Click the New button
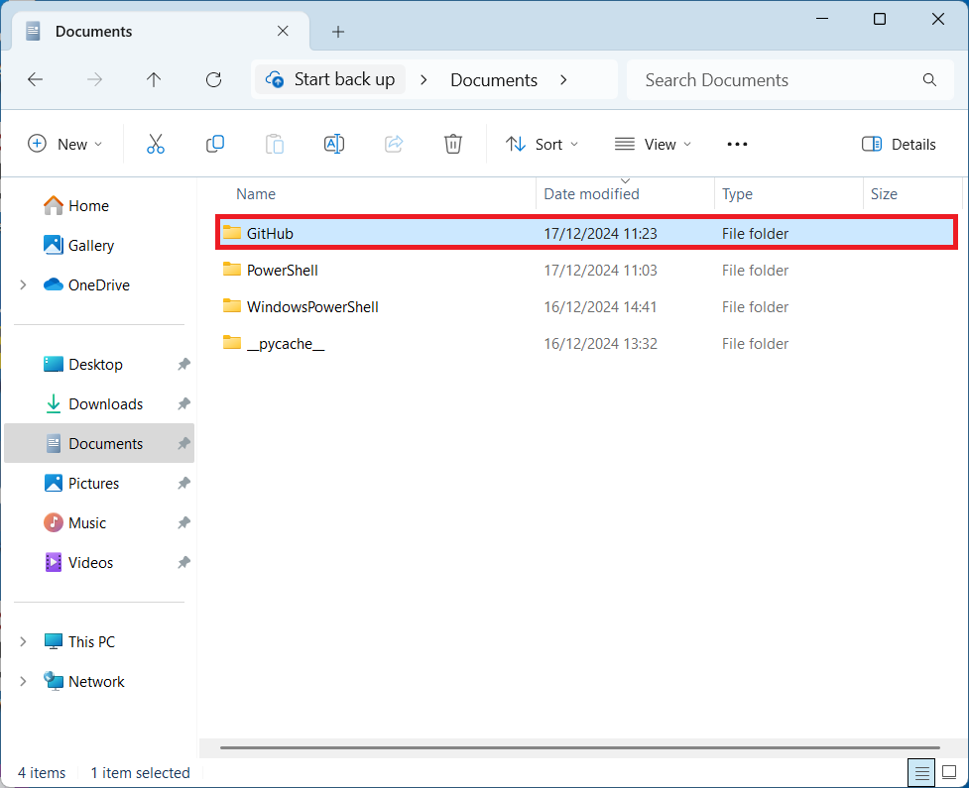The image size is (969, 788). [64, 144]
